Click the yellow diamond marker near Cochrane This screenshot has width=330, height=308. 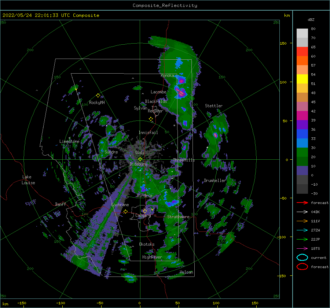126,211
